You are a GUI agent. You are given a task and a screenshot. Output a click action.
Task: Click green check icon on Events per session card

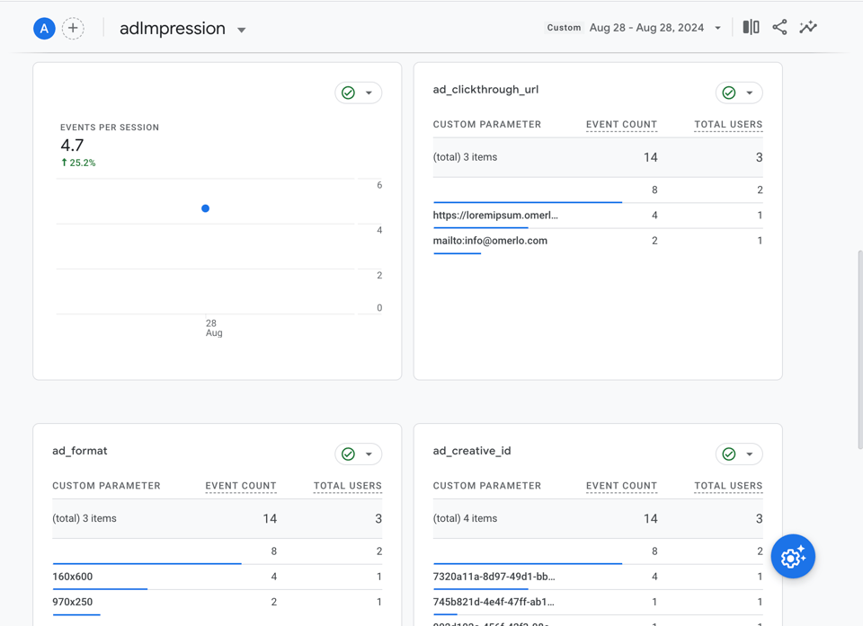348,93
